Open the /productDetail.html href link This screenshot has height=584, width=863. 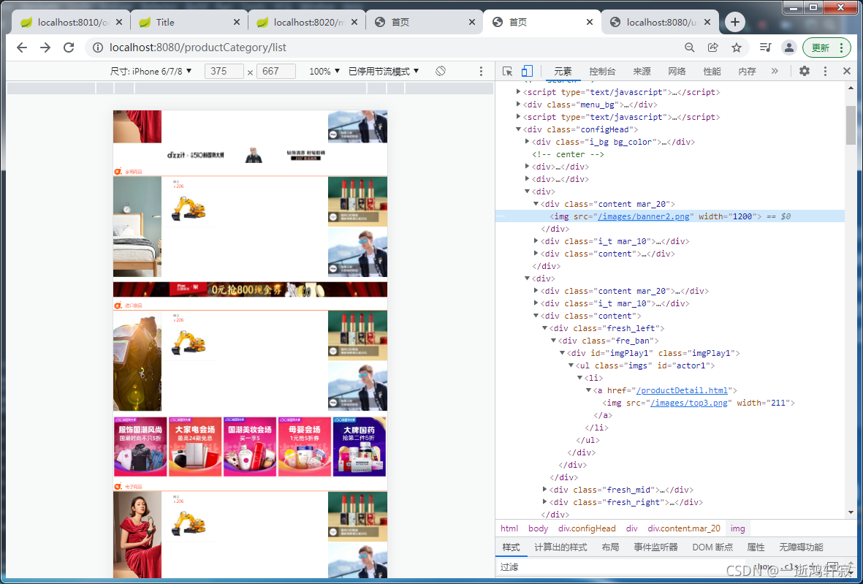[682, 390]
